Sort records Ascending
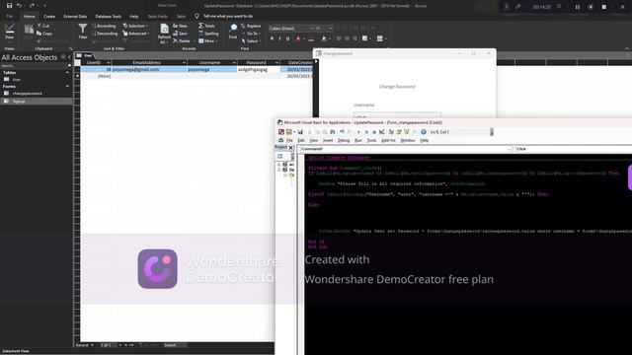This screenshot has width=632, height=355. click(x=104, y=26)
